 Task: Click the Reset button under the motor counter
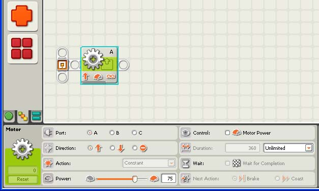point(23,179)
